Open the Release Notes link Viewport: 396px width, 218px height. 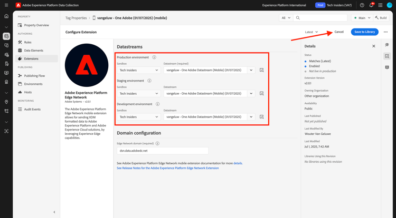(168, 168)
